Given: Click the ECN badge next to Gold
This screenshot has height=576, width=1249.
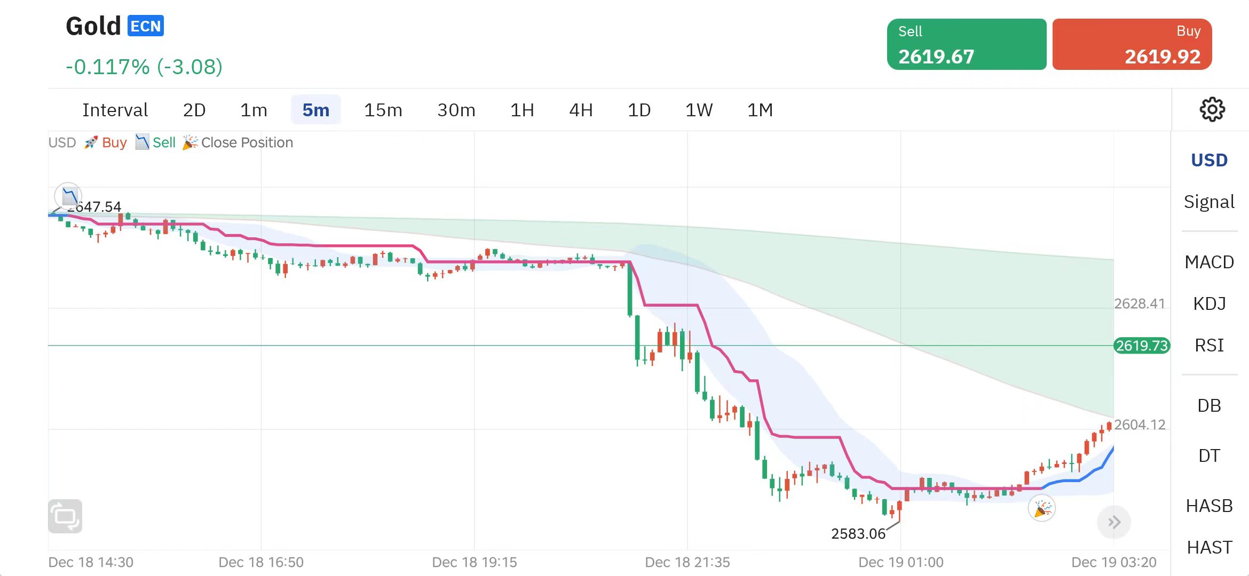Looking at the screenshot, I should pos(146,26).
